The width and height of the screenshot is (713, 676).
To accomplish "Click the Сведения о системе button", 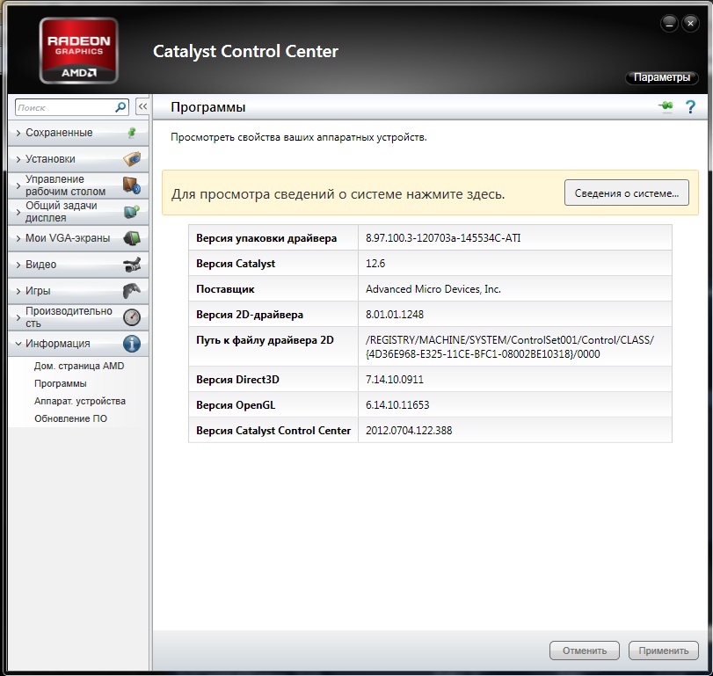I will coord(627,193).
